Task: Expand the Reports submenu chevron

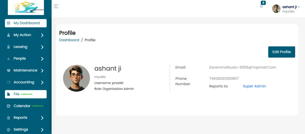Action: (x=42, y=118)
